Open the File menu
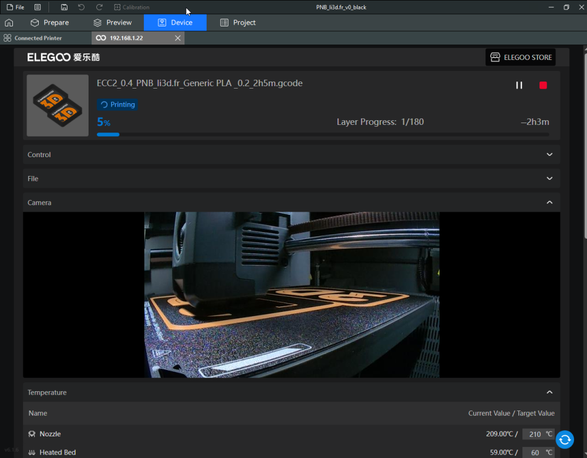Screen dimensions: 587x458 15,7
